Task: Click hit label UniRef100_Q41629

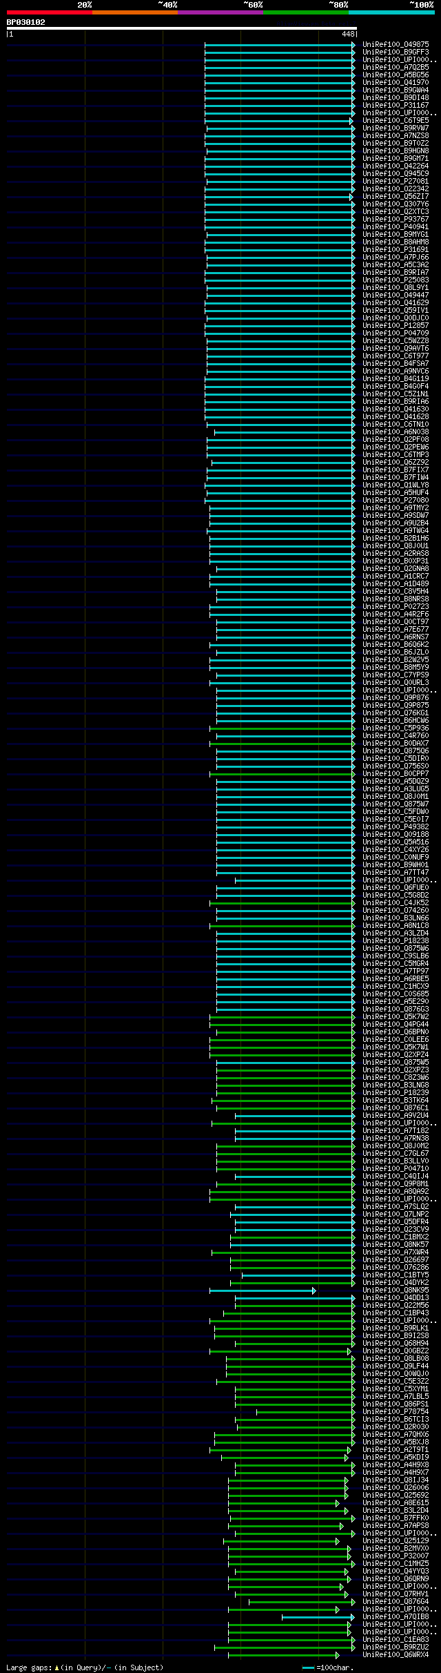Action: tap(396, 302)
